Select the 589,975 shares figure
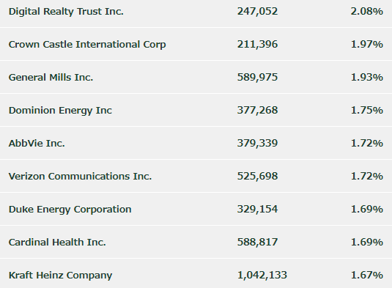The image size is (392, 288). pos(257,78)
